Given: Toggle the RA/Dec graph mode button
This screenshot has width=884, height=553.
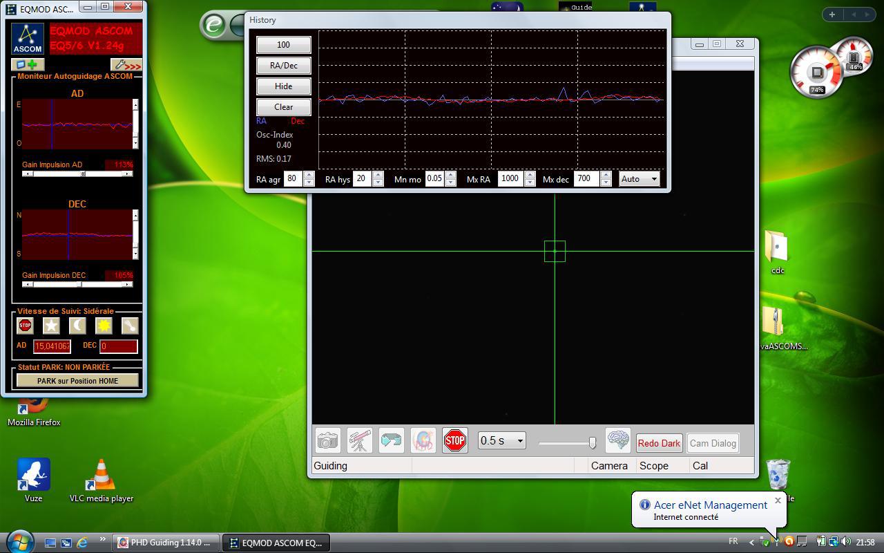Looking at the screenshot, I should (x=283, y=66).
